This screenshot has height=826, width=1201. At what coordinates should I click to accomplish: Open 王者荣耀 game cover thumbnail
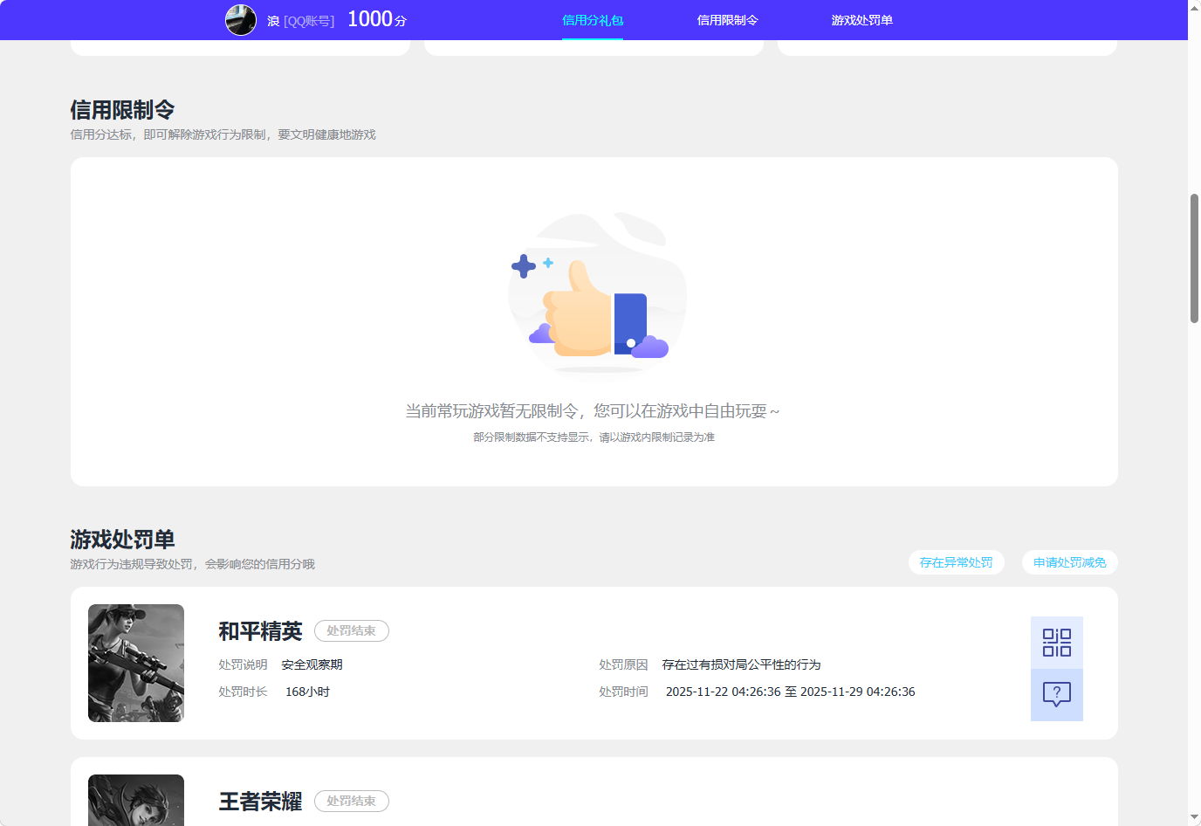pos(136,800)
